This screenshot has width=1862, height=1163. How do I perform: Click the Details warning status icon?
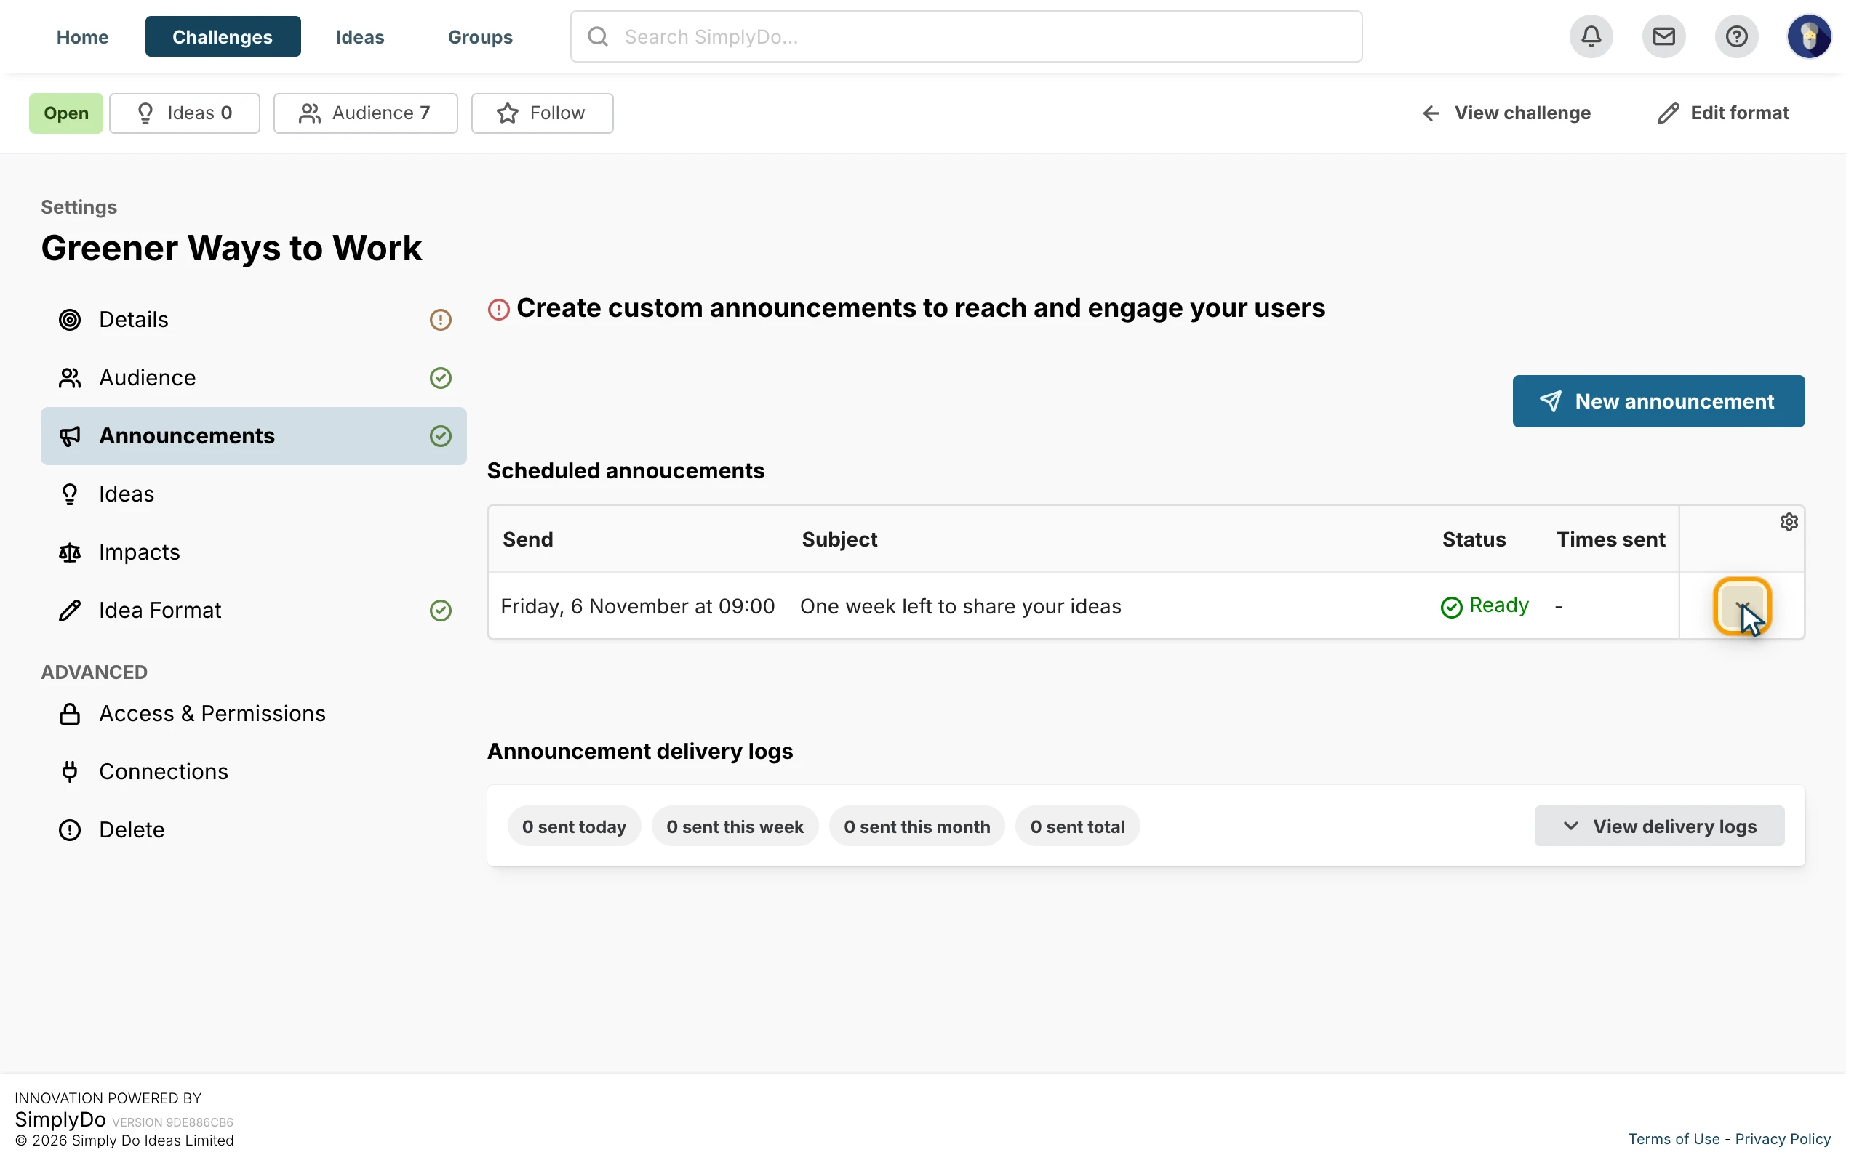coord(440,319)
